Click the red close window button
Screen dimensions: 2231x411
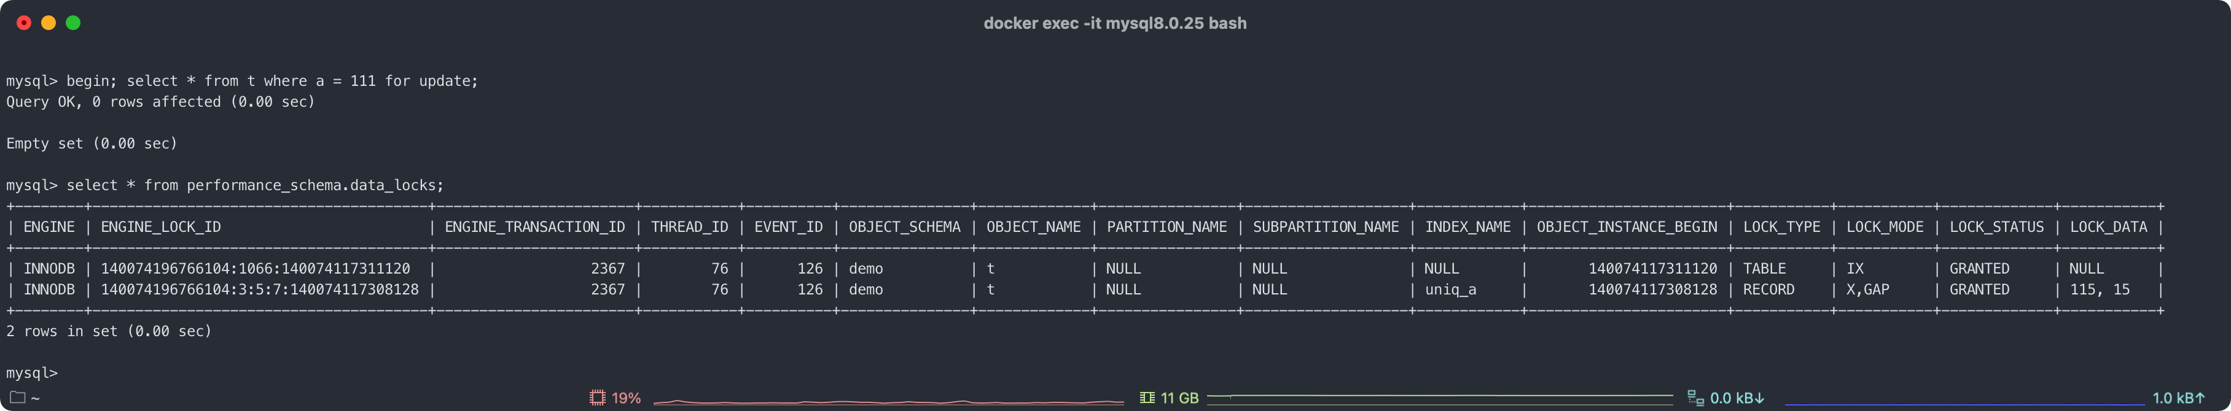coord(24,23)
